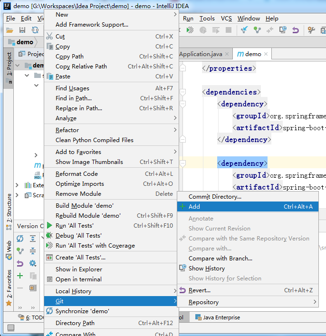Screen dimensions: 326x336
Task: Click the Commit changes toolbar icon
Action: click(257, 30)
